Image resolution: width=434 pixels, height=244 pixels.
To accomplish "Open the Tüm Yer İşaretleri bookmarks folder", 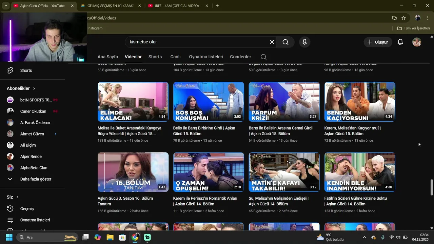I will tap(413, 28).
